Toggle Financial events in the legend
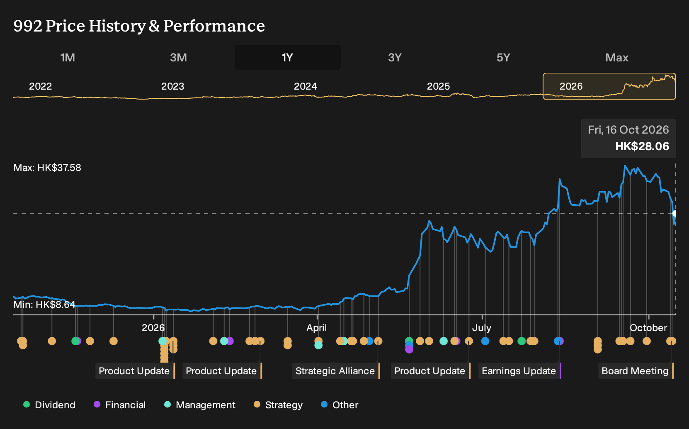The width and height of the screenshot is (689, 429). [120, 405]
